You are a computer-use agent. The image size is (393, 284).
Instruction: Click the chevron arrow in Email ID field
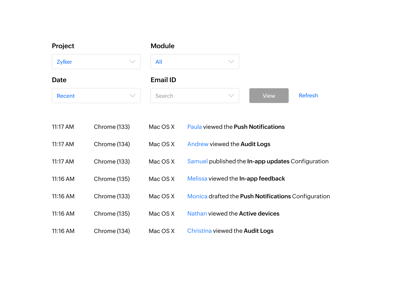231,96
